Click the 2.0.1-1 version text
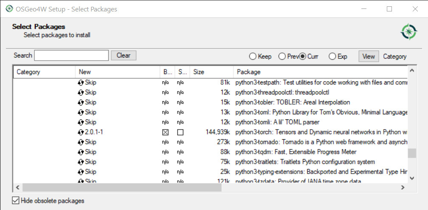The image size is (428, 210). click(x=94, y=132)
